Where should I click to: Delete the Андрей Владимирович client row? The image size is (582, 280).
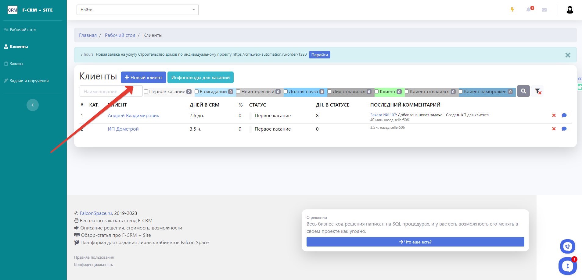pos(554,115)
